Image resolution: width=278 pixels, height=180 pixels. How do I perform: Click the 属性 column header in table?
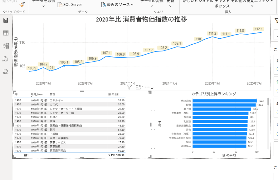(52, 94)
